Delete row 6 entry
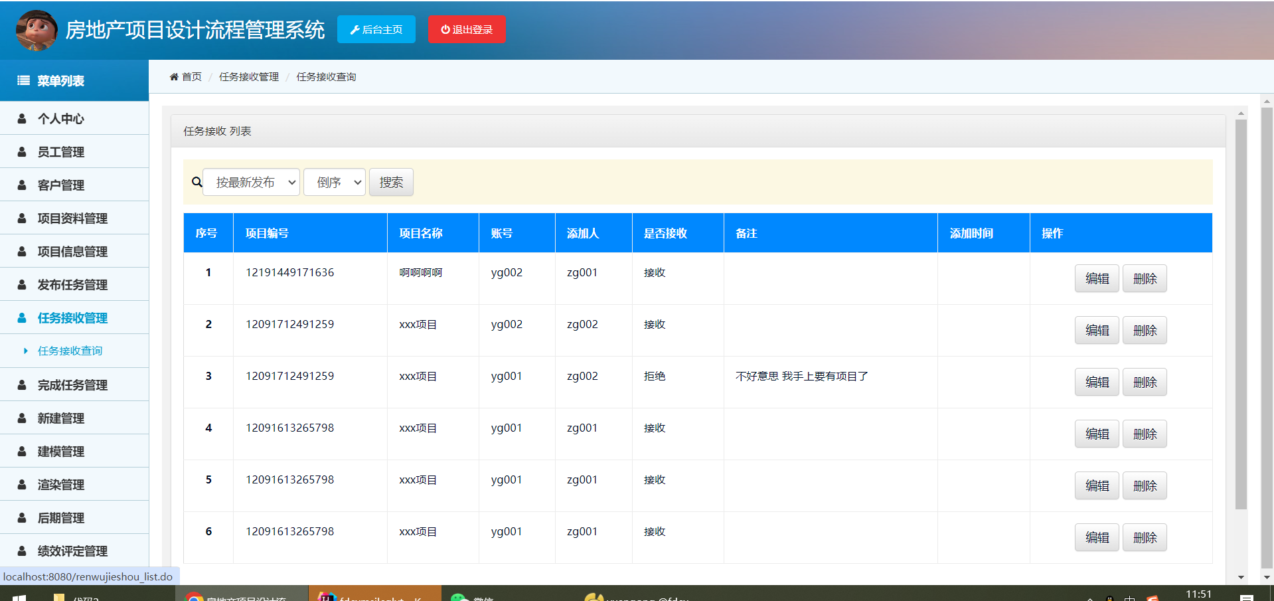1274x601 pixels. tap(1145, 537)
